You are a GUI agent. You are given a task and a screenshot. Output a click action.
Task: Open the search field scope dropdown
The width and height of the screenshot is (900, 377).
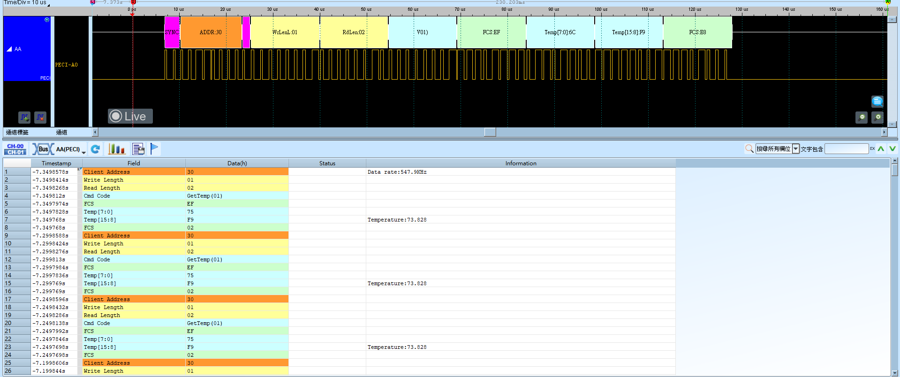(x=795, y=149)
